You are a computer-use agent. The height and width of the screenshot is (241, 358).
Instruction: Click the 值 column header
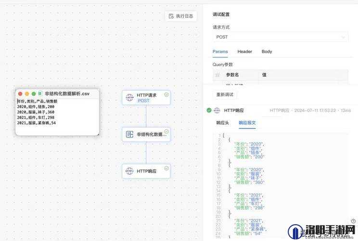264,75
